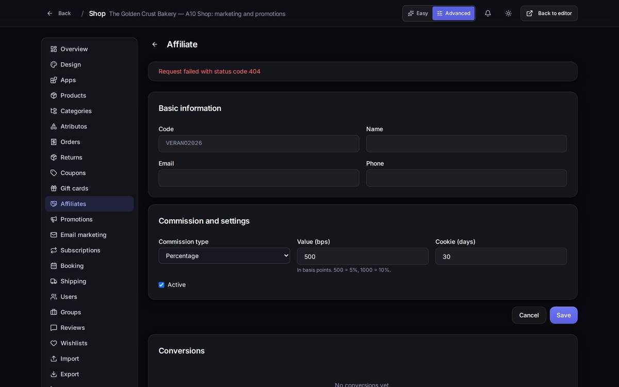Click the Reviews speech bubble icon
This screenshot has height=387, width=619.
pyautogui.click(x=54, y=328)
